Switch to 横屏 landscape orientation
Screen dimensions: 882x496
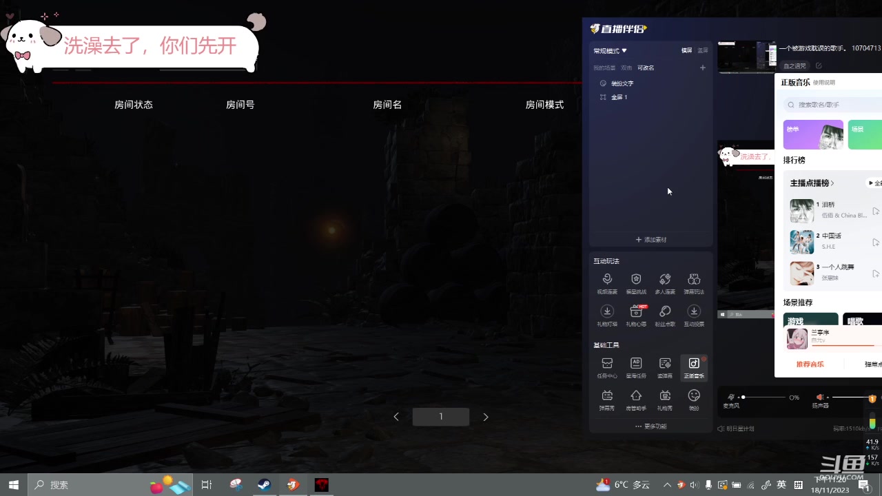point(686,50)
